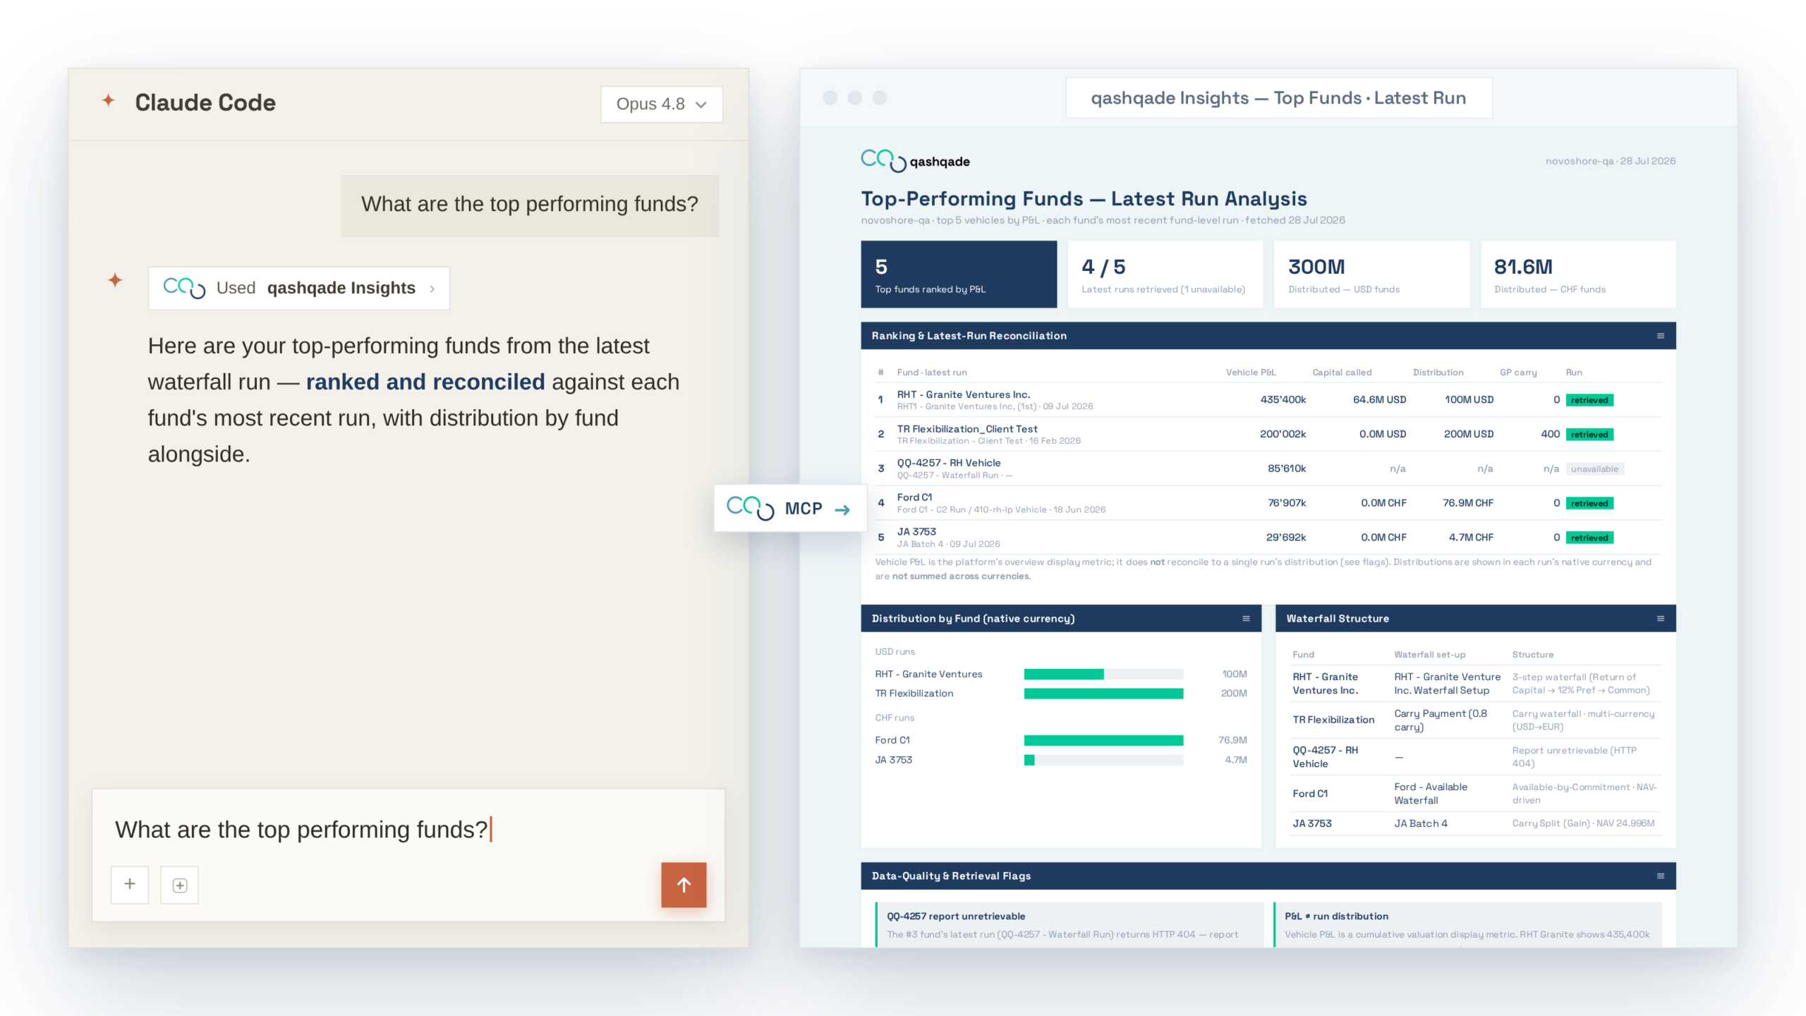Click the 200M USD distribution value
Image resolution: width=1806 pixels, height=1016 pixels.
point(1468,434)
